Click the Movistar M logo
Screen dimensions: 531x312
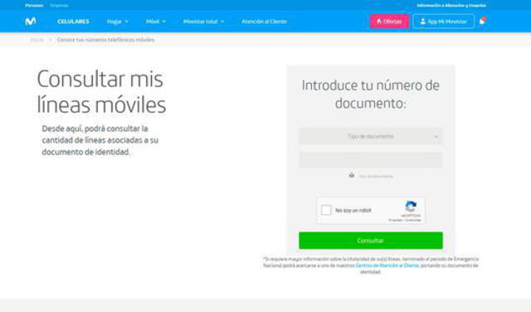pos(31,22)
